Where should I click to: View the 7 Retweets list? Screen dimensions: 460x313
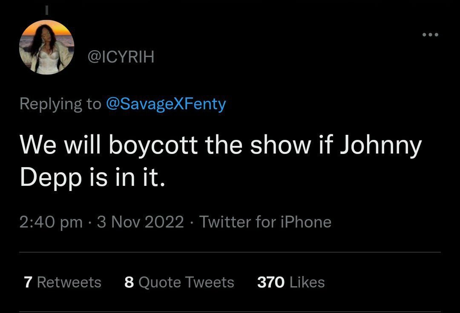click(x=63, y=282)
